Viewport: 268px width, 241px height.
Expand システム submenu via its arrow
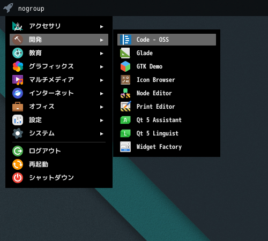click(102, 134)
